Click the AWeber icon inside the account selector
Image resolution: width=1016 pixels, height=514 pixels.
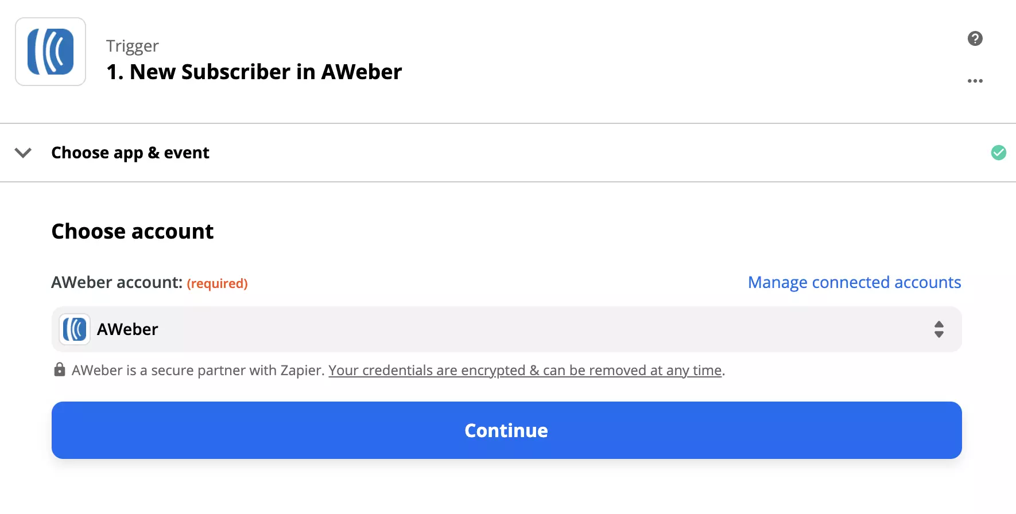[x=74, y=329]
